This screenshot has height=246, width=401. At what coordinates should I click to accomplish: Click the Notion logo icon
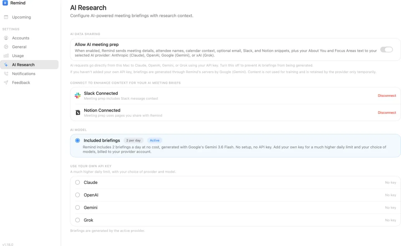pyautogui.click(x=78, y=113)
